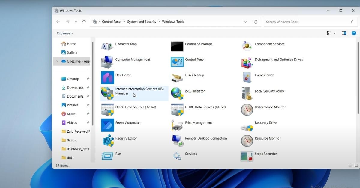Image resolution: width=360 pixels, height=188 pixels.
Task: Open the view options dropdown arrow
Action: click(x=335, y=33)
